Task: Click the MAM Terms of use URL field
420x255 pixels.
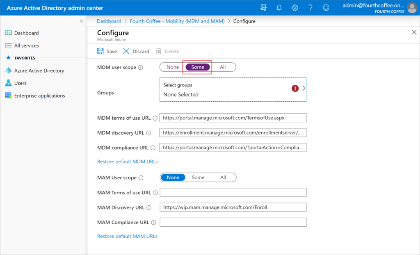Action: click(x=233, y=192)
